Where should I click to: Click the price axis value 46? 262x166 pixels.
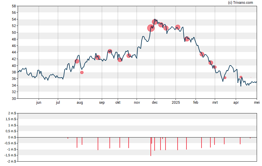tap(14, 46)
